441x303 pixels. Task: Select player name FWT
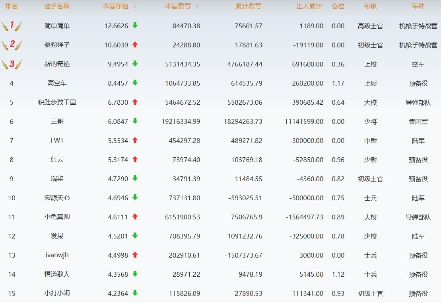pos(57,141)
